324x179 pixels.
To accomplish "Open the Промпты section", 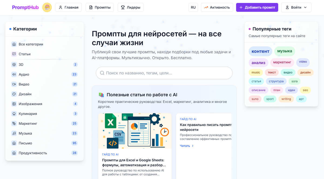I will (x=100, y=7).
